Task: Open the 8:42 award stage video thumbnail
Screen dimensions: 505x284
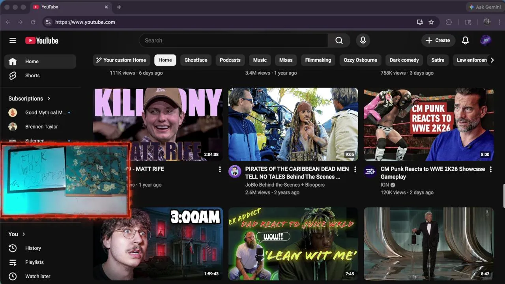Action: 428,244
